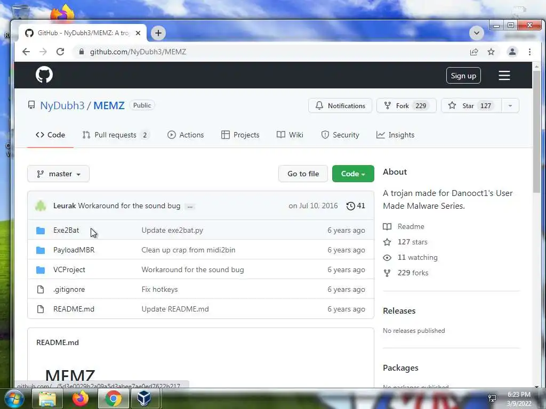
Task: Launch Firefox from the taskbar
Action: point(81,398)
